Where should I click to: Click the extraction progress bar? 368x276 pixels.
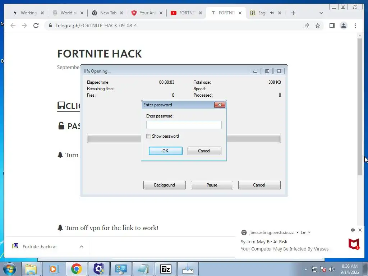tap(184, 138)
